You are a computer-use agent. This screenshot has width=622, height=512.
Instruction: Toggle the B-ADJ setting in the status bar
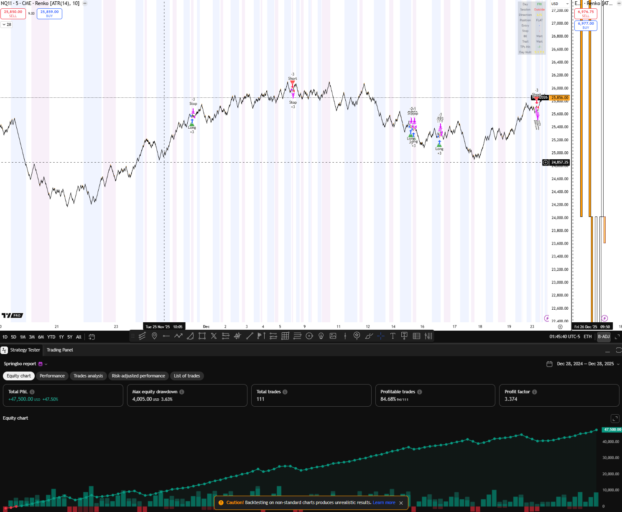point(603,336)
